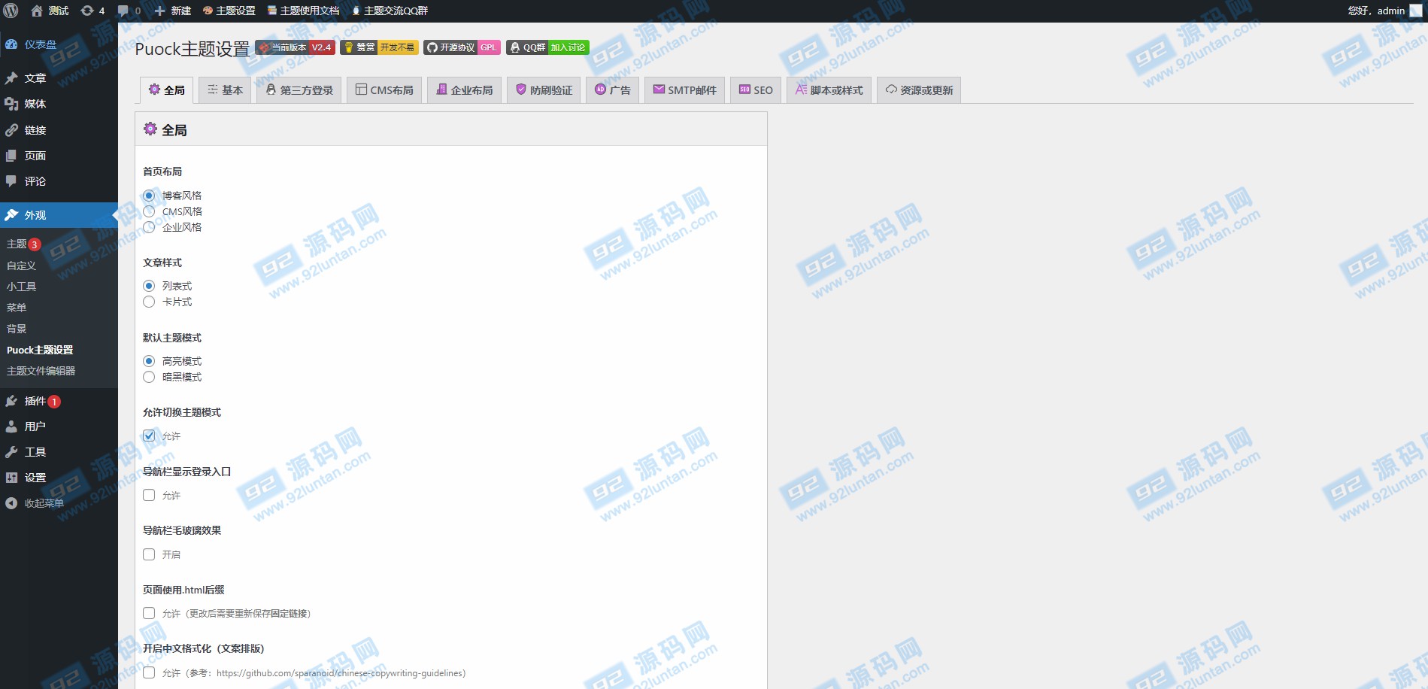Image resolution: width=1428 pixels, height=689 pixels.
Task: Check 允许 under 导航栏显示登录入口
Action: pyautogui.click(x=149, y=495)
